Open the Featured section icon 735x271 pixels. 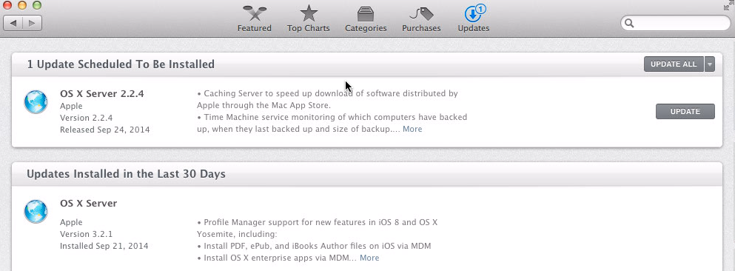tap(255, 13)
